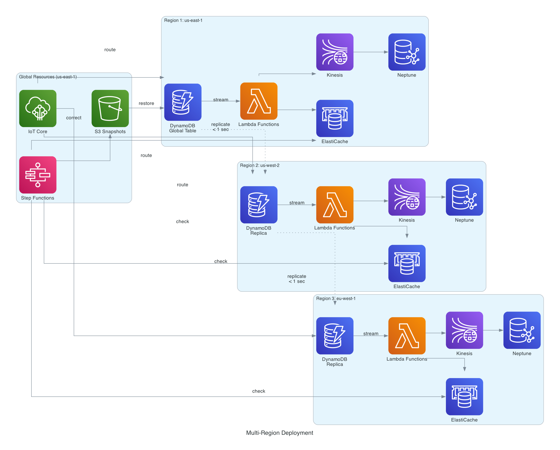This screenshot has height=450, width=560.
Task: Select the DynamoDB Global Table icon
Action: click(183, 102)
